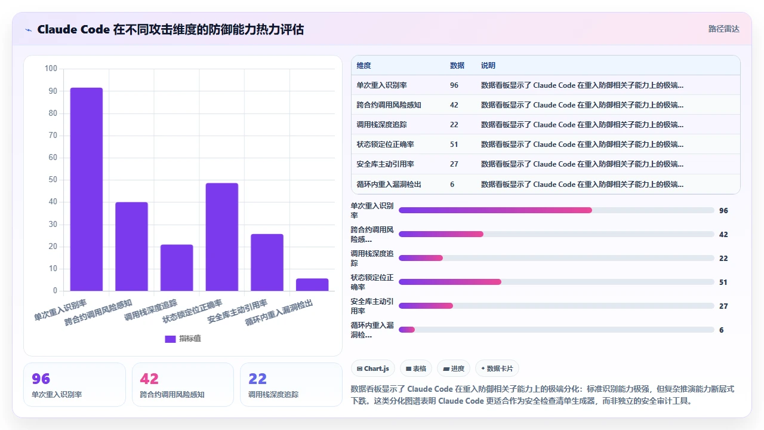Open the 96 单次重入识别率 data card

pos(75,385)
